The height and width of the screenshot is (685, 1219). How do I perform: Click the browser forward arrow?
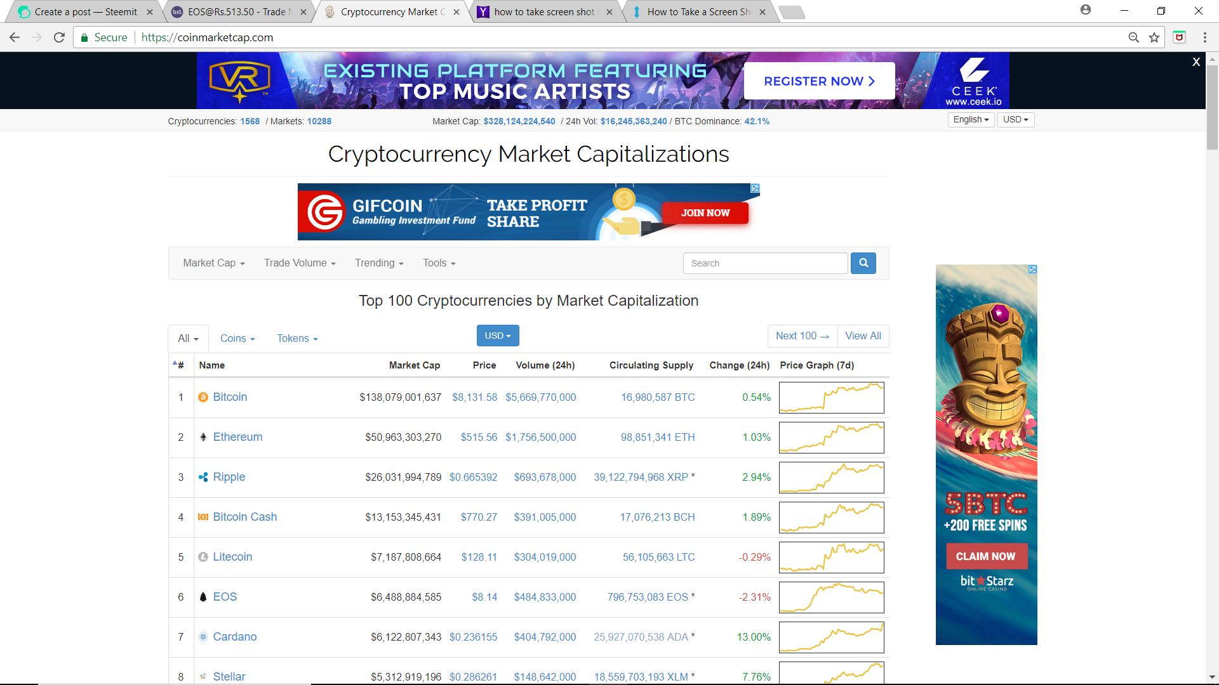[37, 37]
